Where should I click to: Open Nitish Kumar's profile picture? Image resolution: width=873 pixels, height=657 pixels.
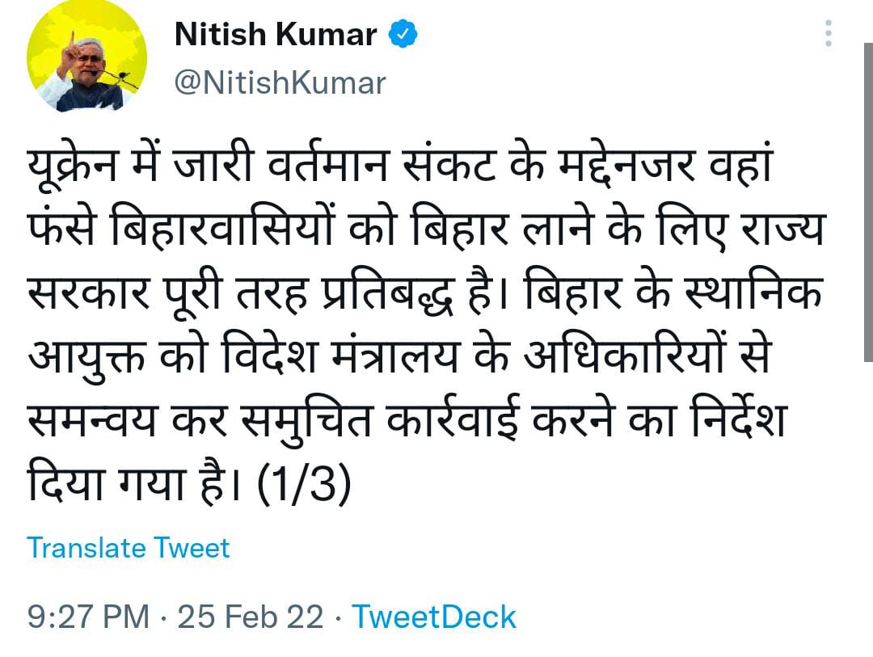(86, 55)
